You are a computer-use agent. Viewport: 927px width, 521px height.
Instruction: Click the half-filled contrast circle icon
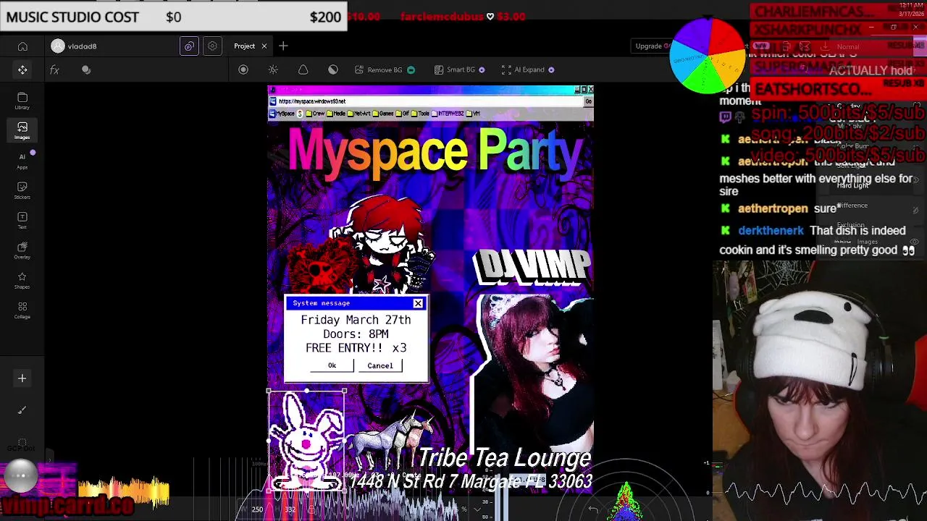pos(333,69)
